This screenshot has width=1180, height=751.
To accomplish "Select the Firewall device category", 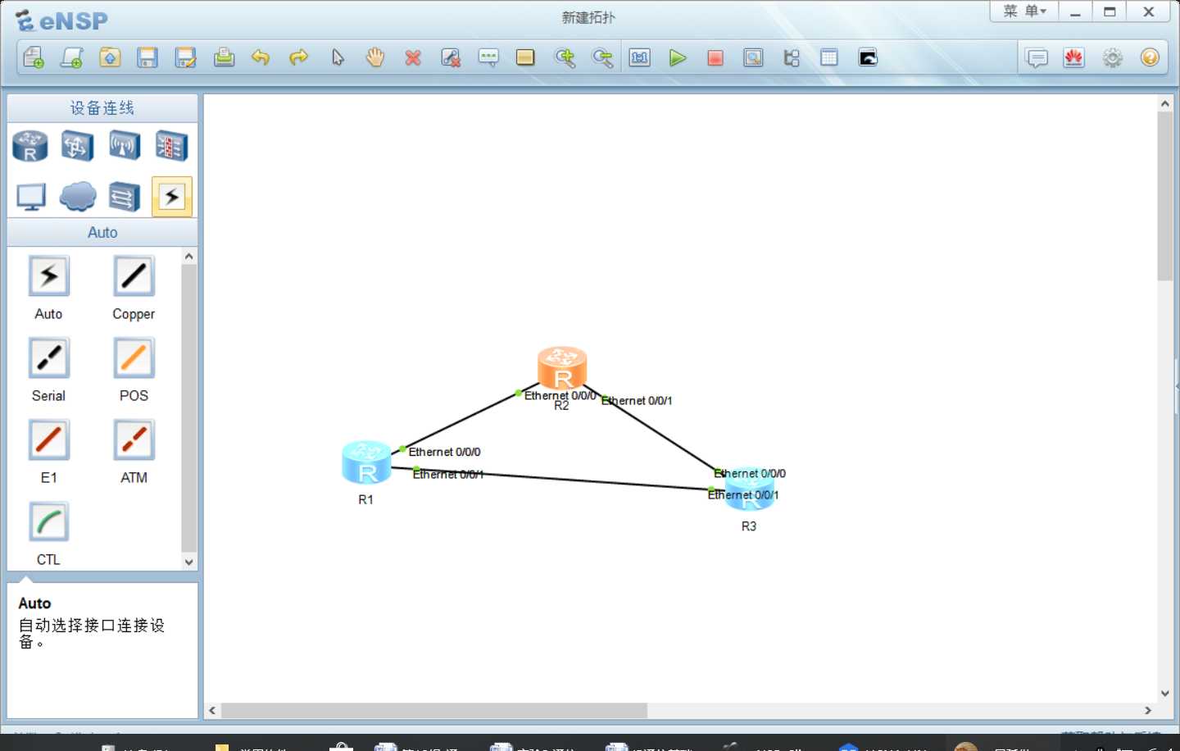I will point(172,146).
